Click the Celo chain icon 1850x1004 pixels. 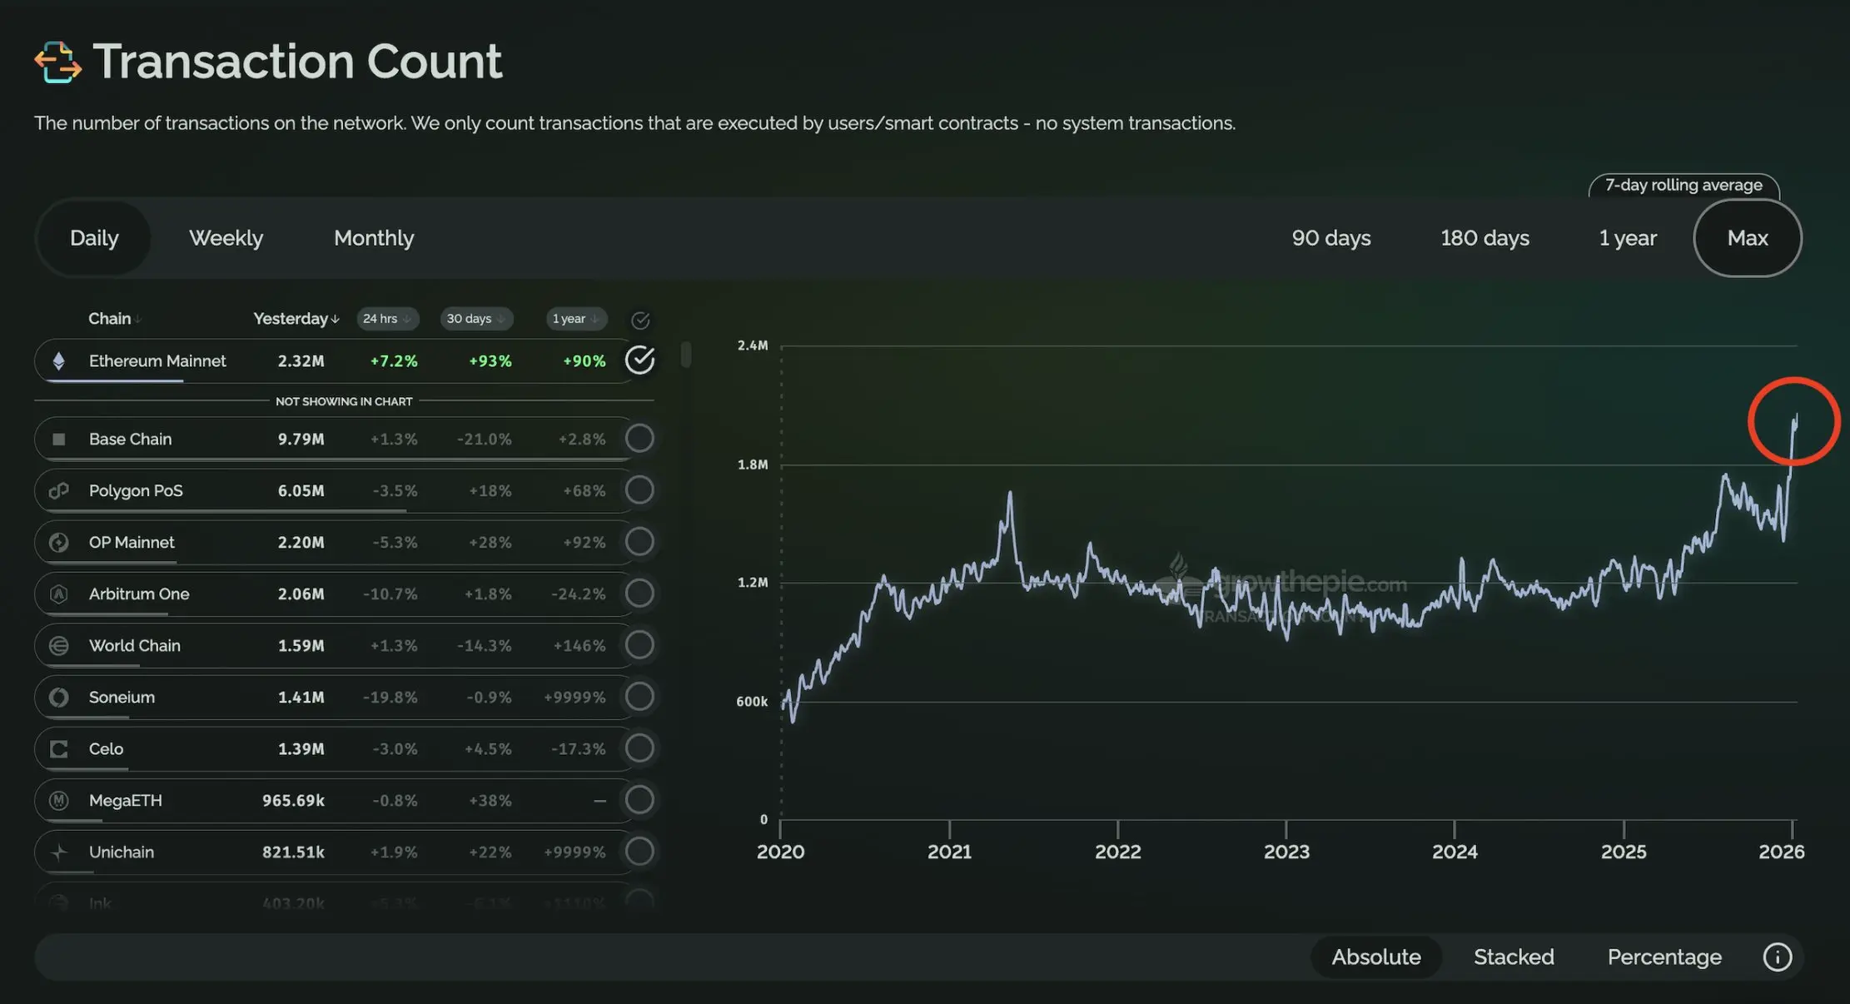pyautogui.click(x=59, y=749)
